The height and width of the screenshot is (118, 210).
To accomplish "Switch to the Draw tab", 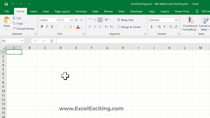I will click(46, 11).
